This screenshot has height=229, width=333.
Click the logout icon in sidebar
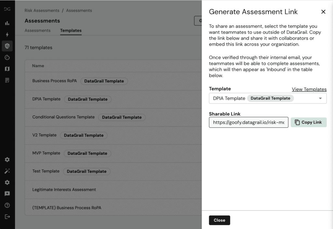pyautogui.click(x=7, y=217)
